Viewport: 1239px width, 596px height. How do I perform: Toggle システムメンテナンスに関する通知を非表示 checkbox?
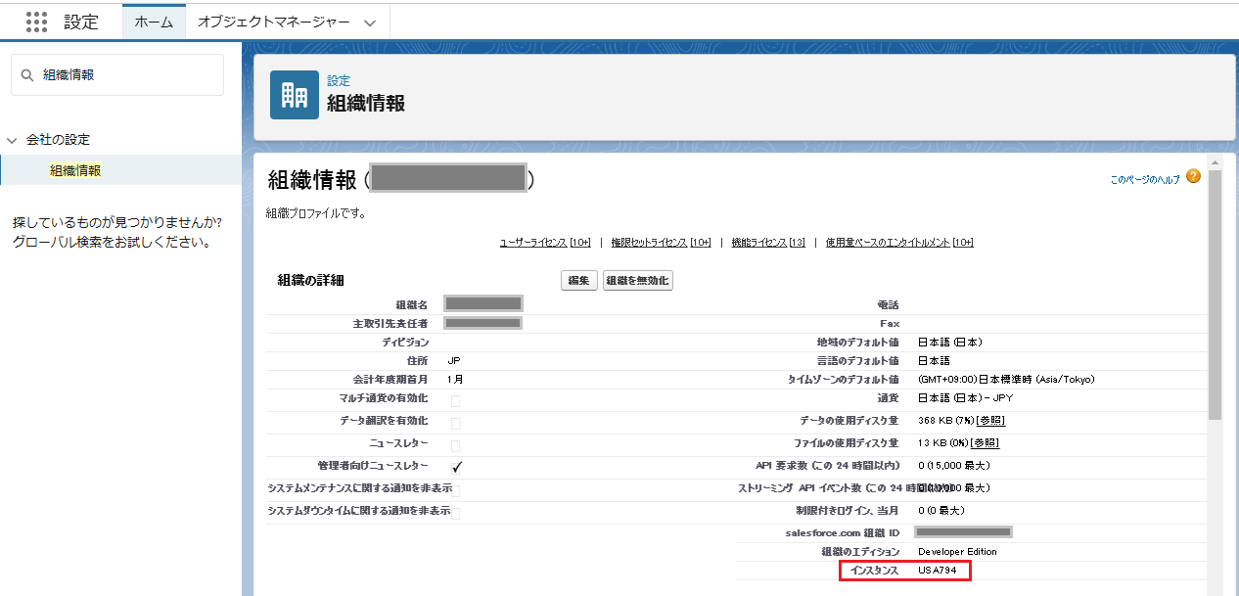click(457, 489)
